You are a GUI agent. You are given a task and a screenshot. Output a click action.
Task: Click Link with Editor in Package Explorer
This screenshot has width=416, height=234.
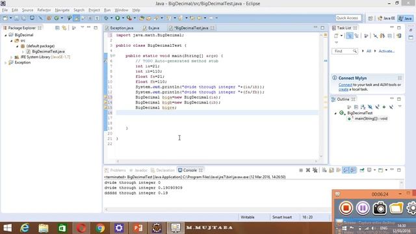(64, 28)
